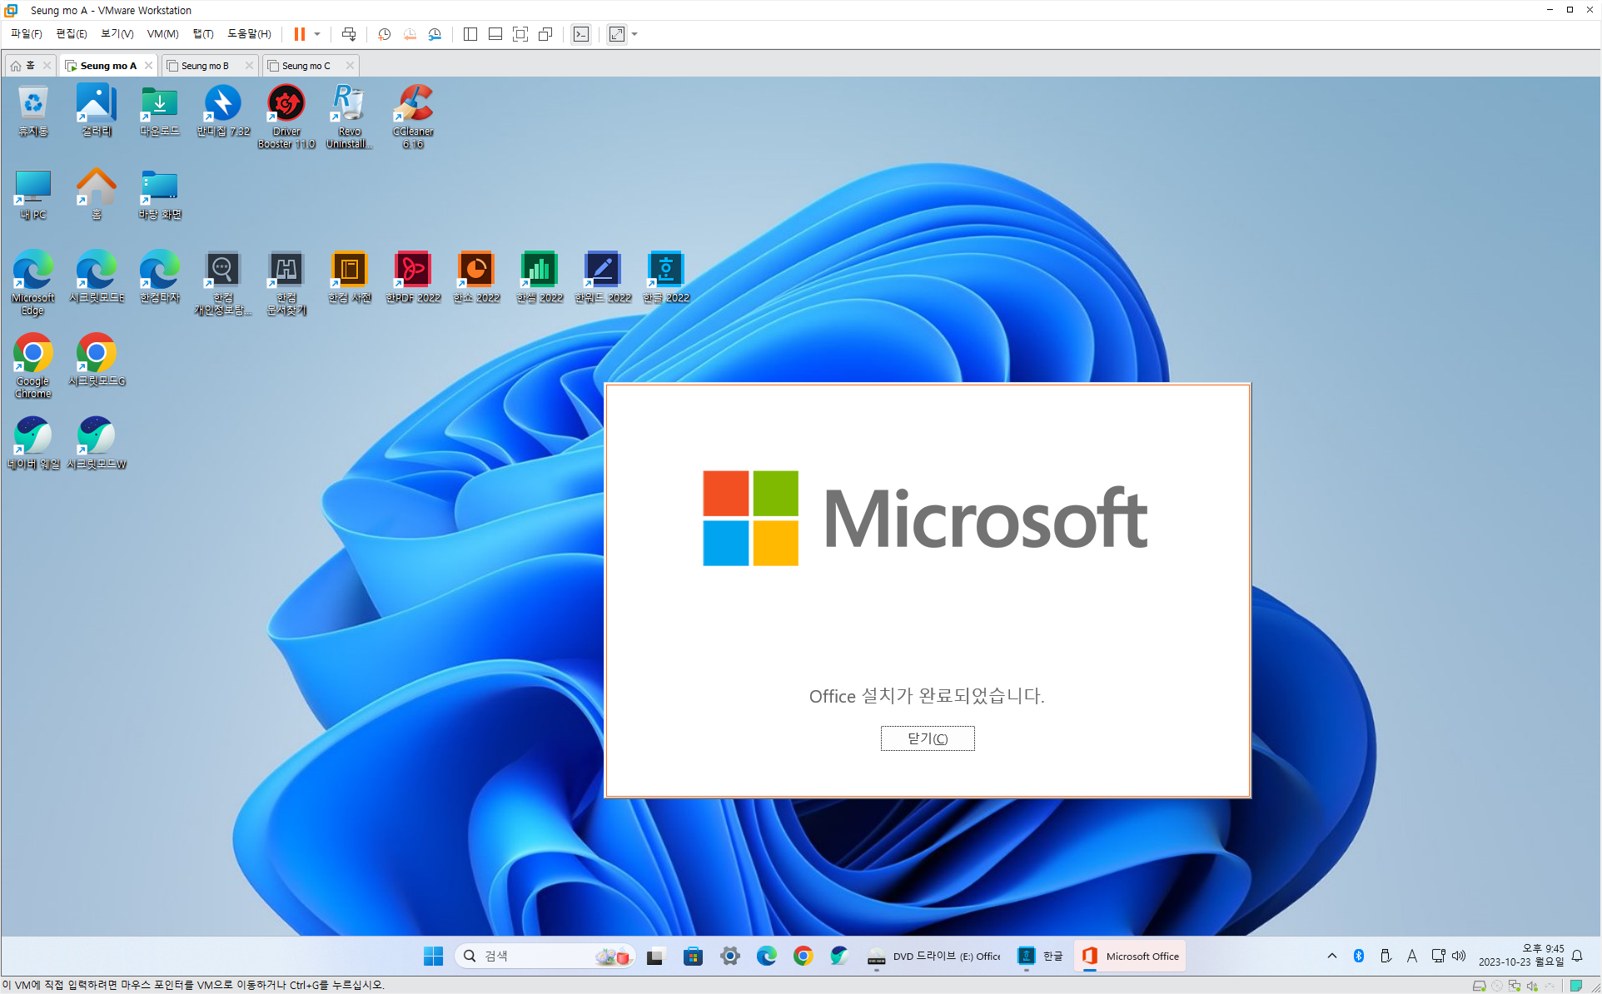The height and width of the screenshot is (994, 1602).
Task: Click the volume icon in system tray
Action: [1459, 956]
